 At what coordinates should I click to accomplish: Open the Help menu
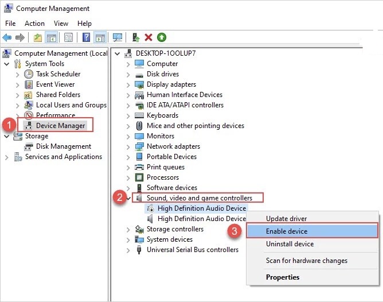point(84,24)
